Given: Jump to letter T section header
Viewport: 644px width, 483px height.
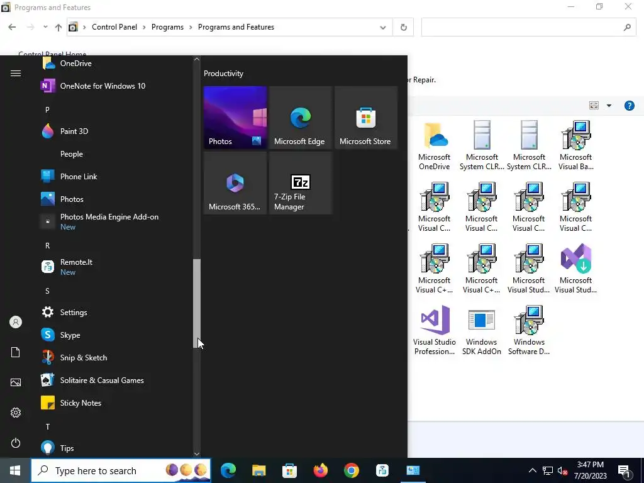Looking at the screenshot, I should (x=47, y=427).
